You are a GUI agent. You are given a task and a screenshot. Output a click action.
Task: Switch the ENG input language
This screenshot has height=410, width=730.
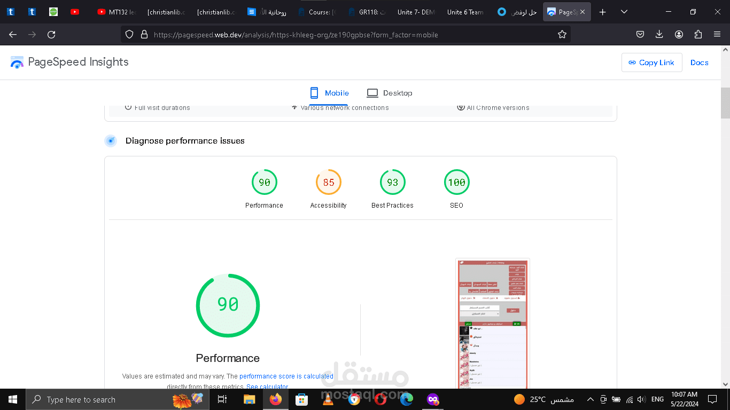tap(657, 399)
